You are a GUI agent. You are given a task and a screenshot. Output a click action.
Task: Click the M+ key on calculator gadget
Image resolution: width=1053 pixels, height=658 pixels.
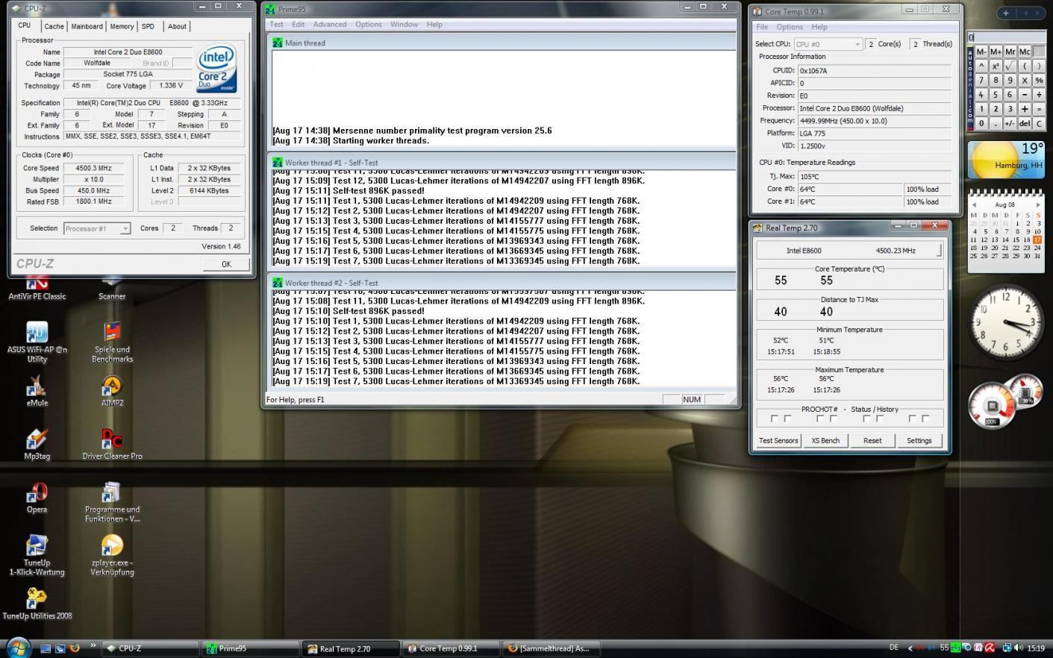click(x=996, y=51)
